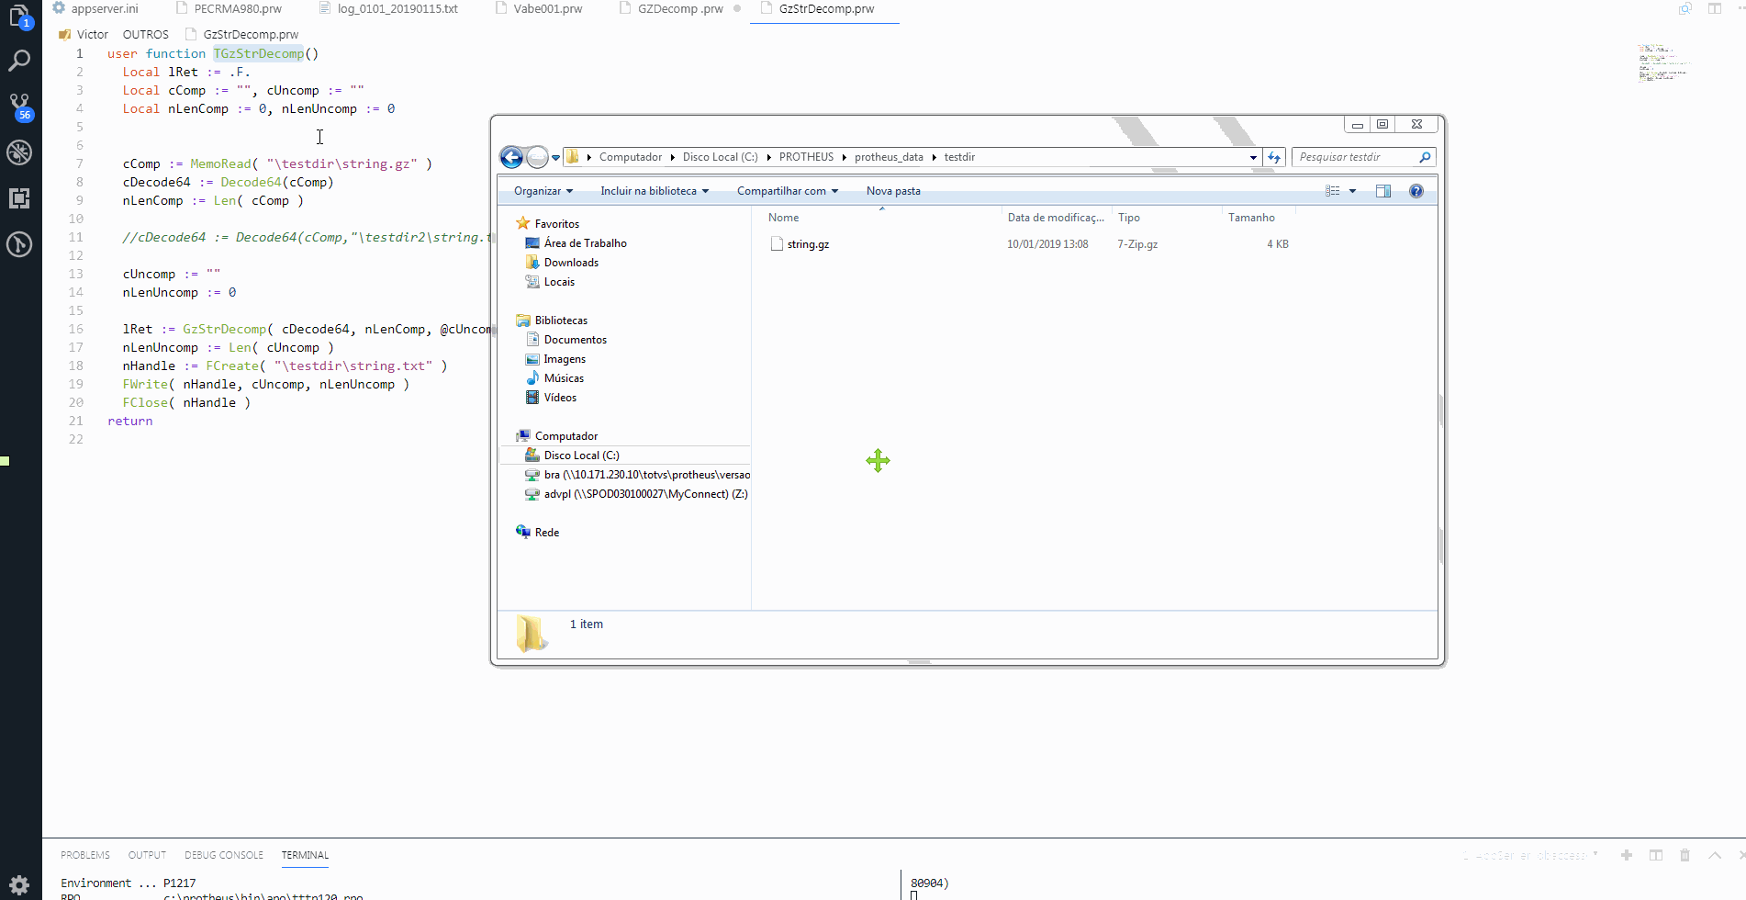Click the Downloads folder icon in Favoritos
Image resolution: width=1746 pixels, height=900 pixels.
(x=532, y=263)
